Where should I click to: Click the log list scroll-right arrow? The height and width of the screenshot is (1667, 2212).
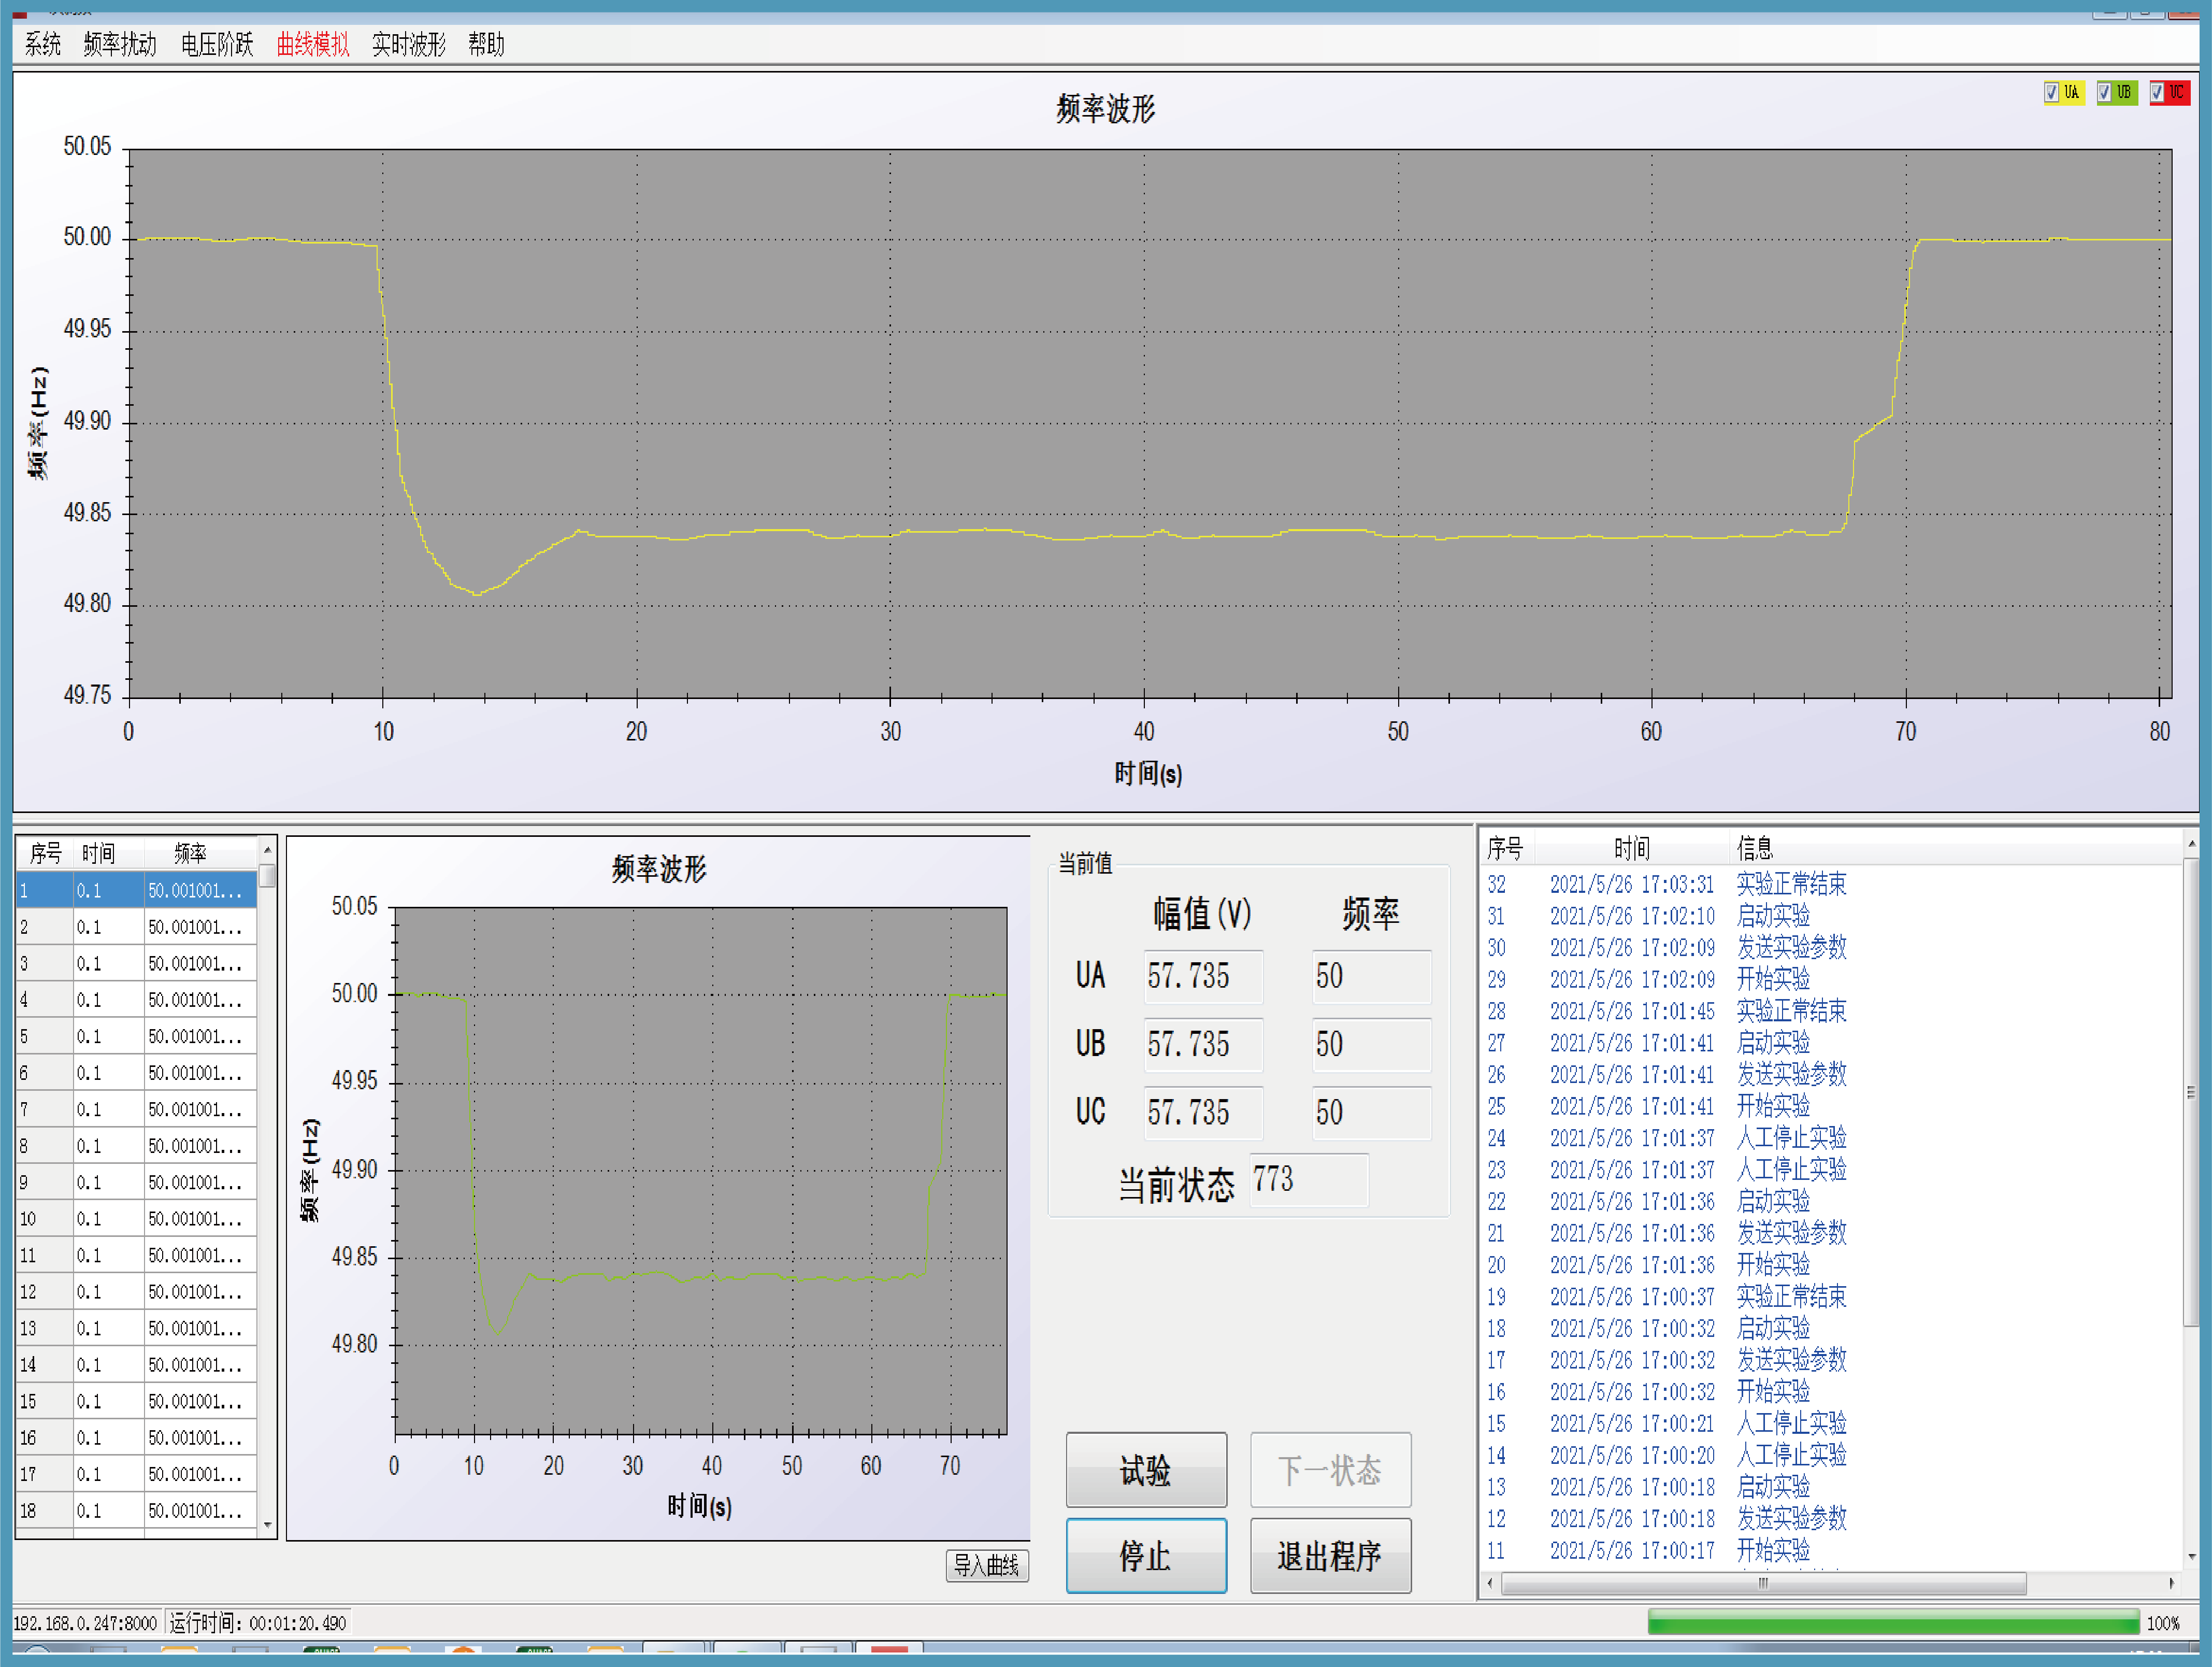click(2171, 1583)
